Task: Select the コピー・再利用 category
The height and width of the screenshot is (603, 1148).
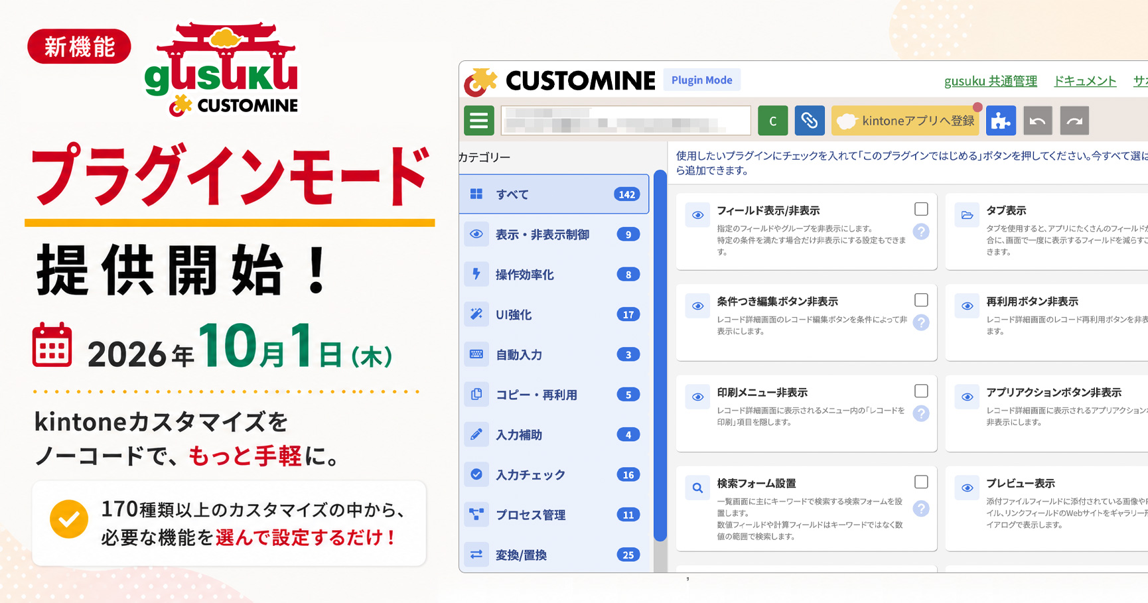Action: pos(554,395)
